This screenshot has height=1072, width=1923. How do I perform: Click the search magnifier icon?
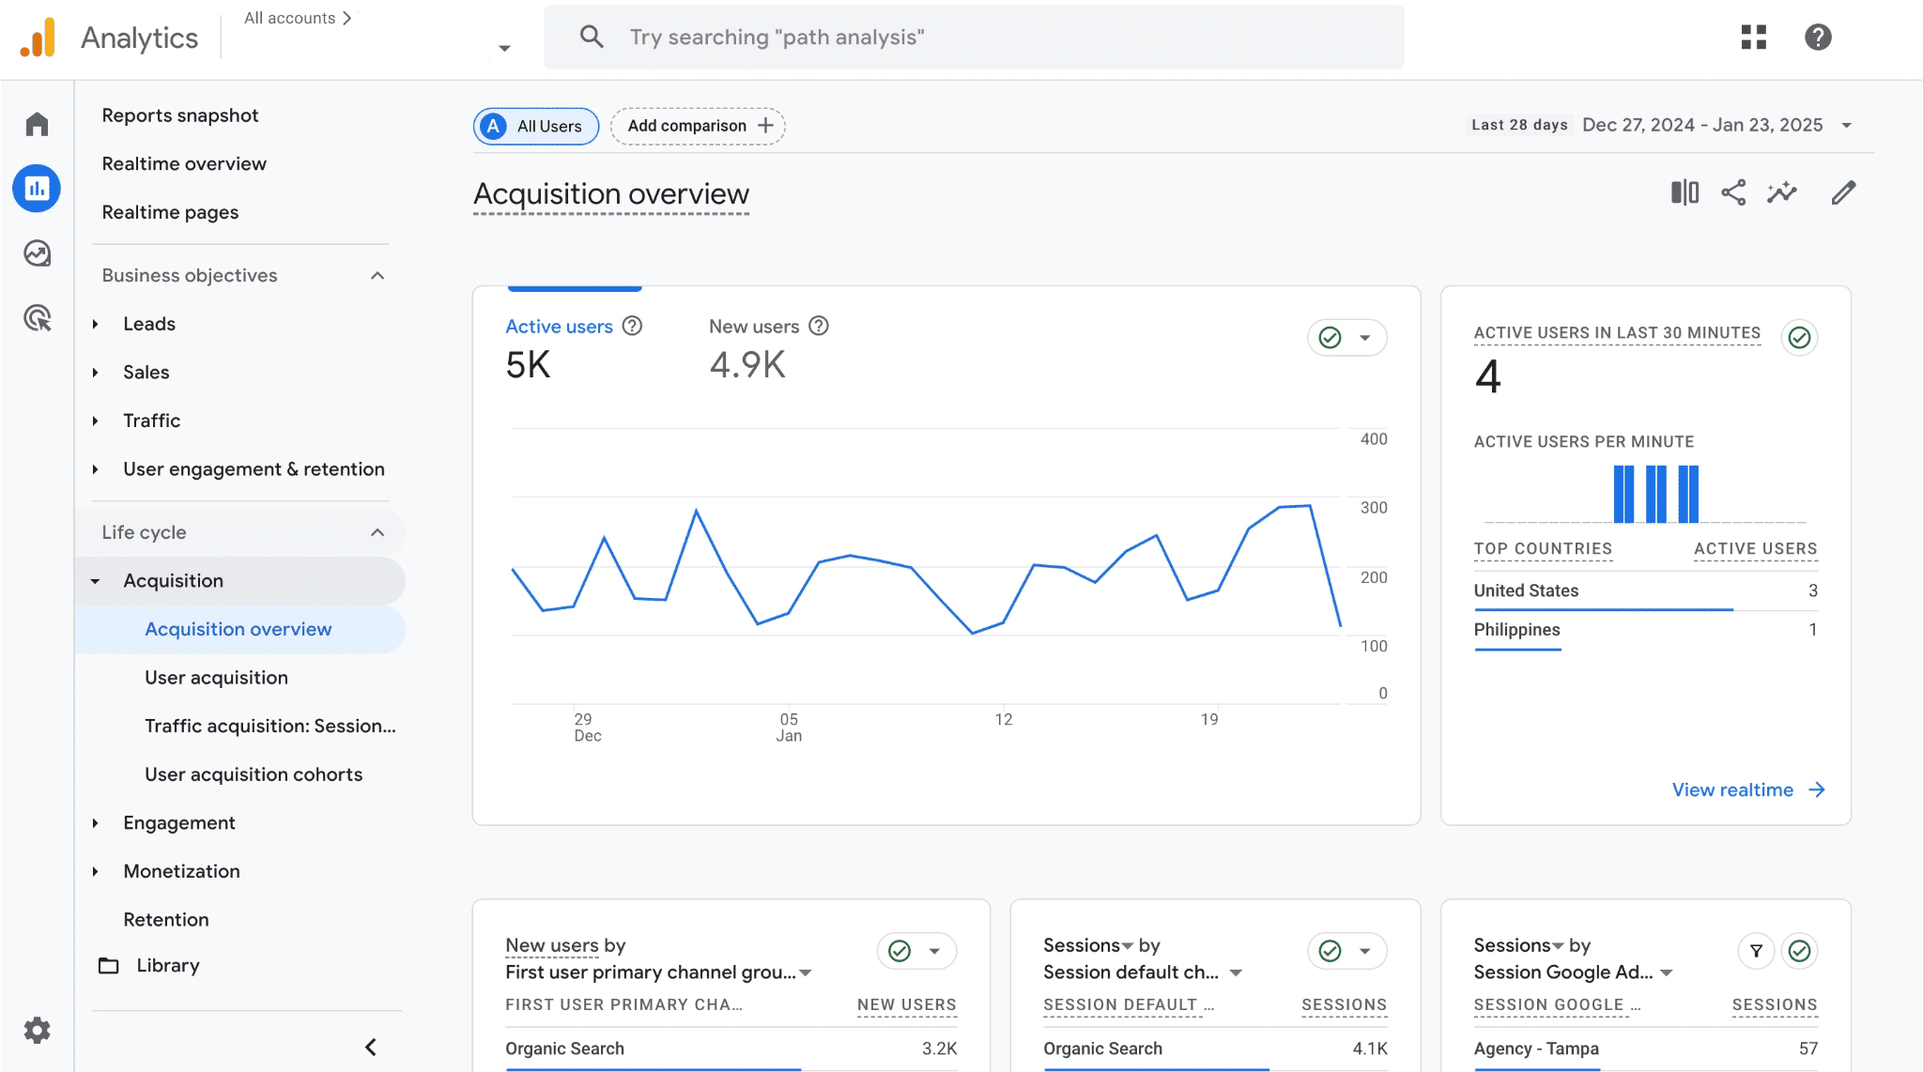[x=592, y=37]
